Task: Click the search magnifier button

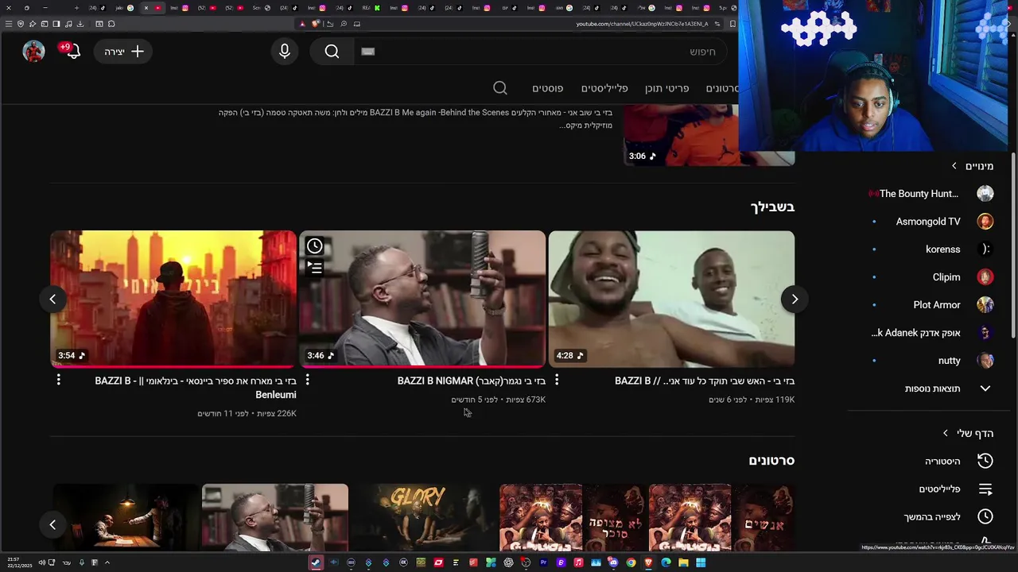Action: point(332,51)
